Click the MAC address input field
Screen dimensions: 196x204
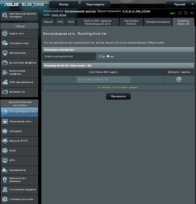pyautogui.click(x=103, y=80)
